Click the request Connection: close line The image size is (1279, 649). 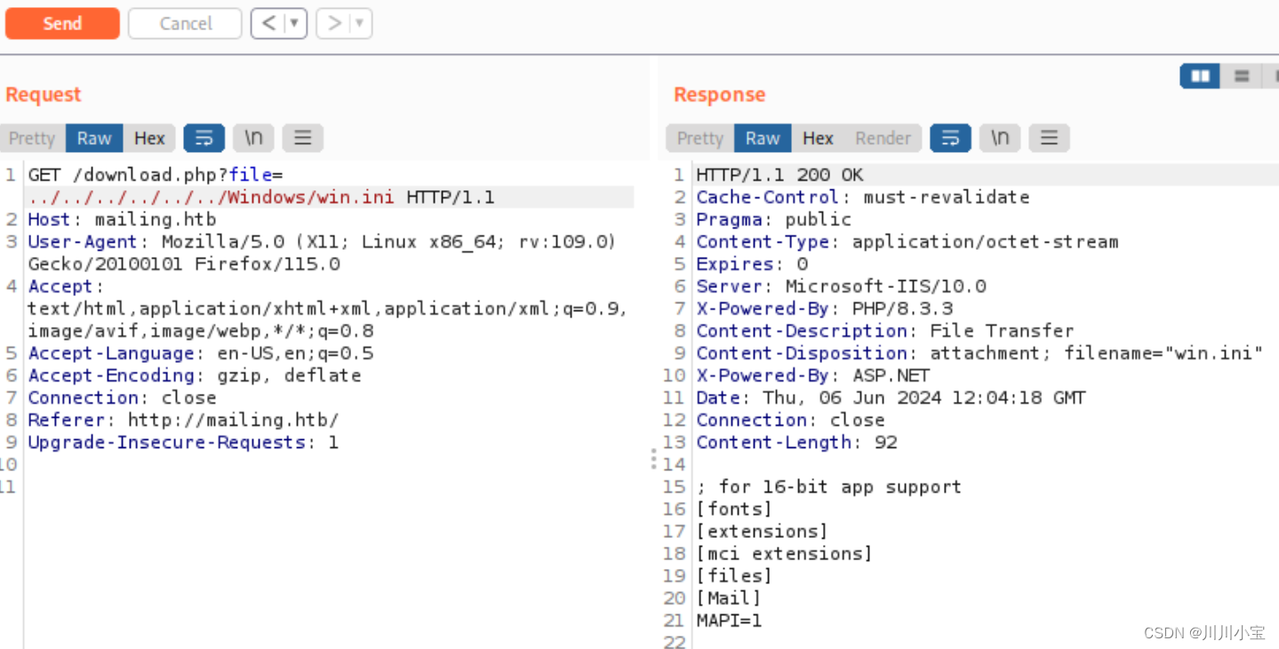click(122, 397)
